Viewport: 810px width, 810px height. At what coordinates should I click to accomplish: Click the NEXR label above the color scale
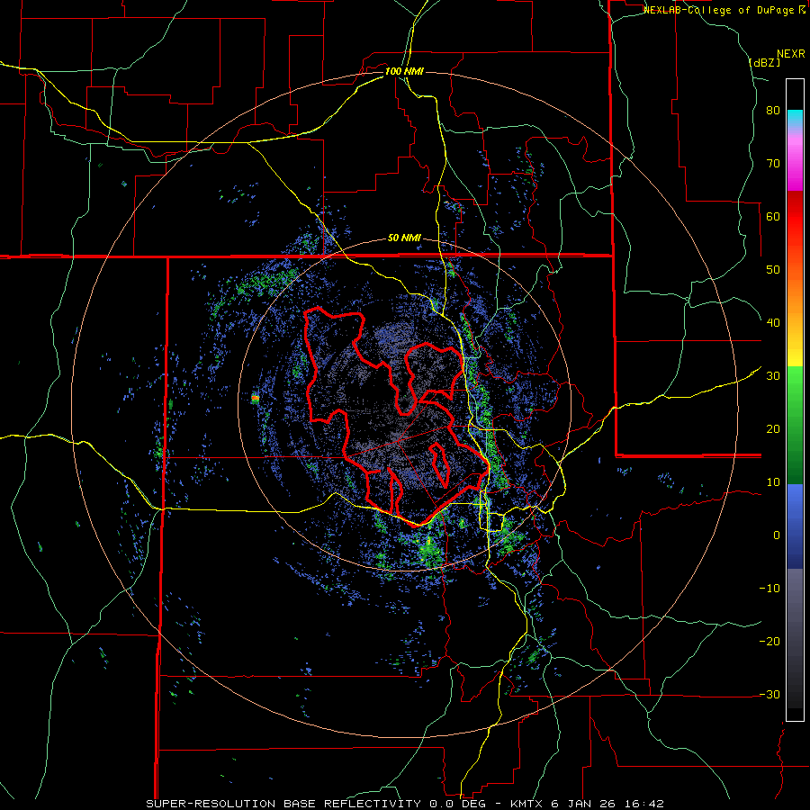coord(791,54)
